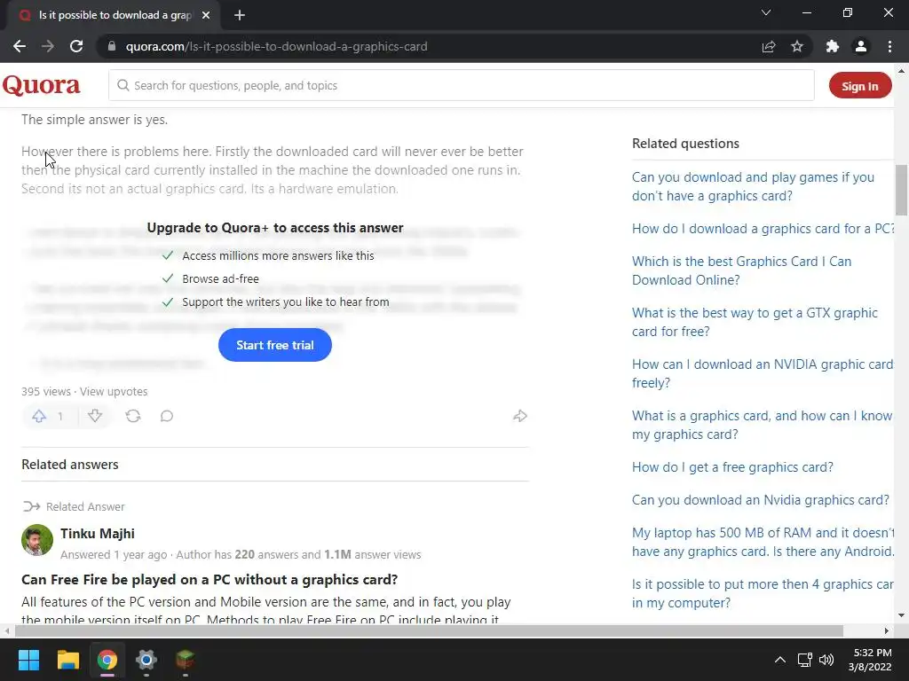The image size is (909, 681).
Task: Open 'Is it possible to put more then 4 graphics' link
Action: pyautogui.click(x=763, y=593)
